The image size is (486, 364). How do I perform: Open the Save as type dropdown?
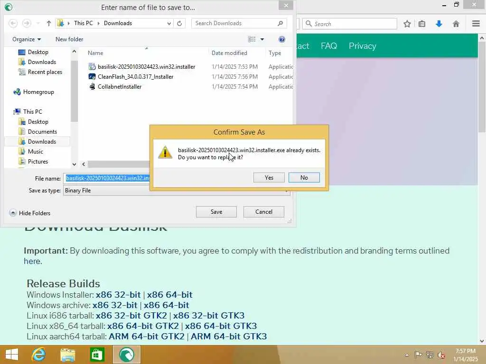[177, 191]
